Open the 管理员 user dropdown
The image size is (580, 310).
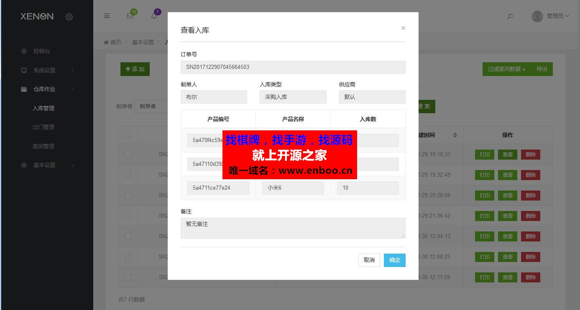(x=558, y=16)
